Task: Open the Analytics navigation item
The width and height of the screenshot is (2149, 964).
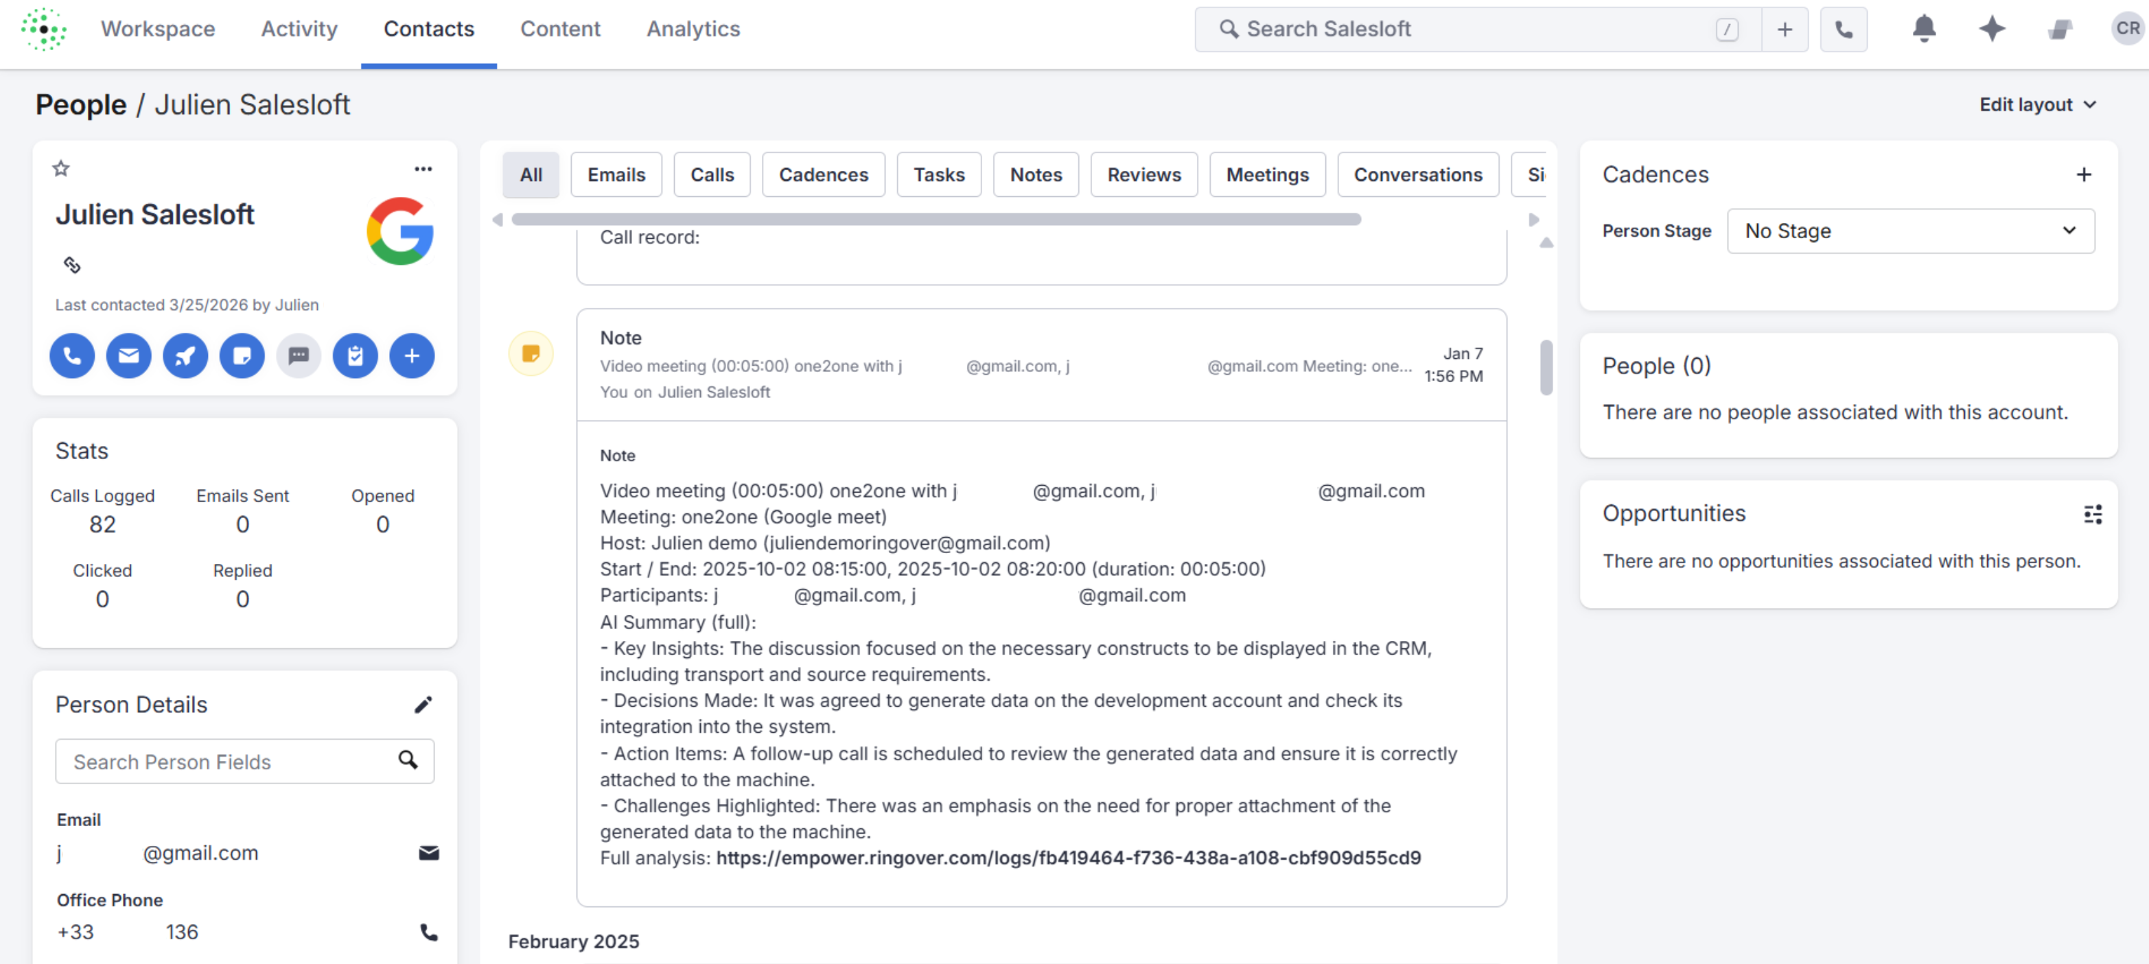Action: (x=693, y=30)
